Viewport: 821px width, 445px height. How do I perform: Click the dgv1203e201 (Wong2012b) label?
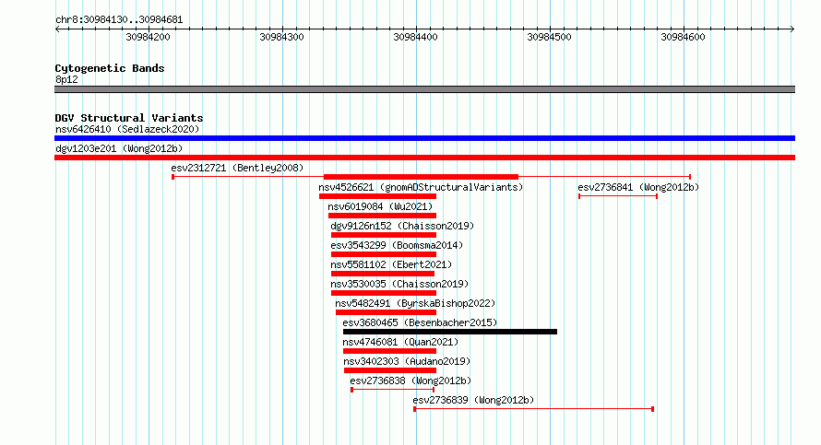coord(119,148)
